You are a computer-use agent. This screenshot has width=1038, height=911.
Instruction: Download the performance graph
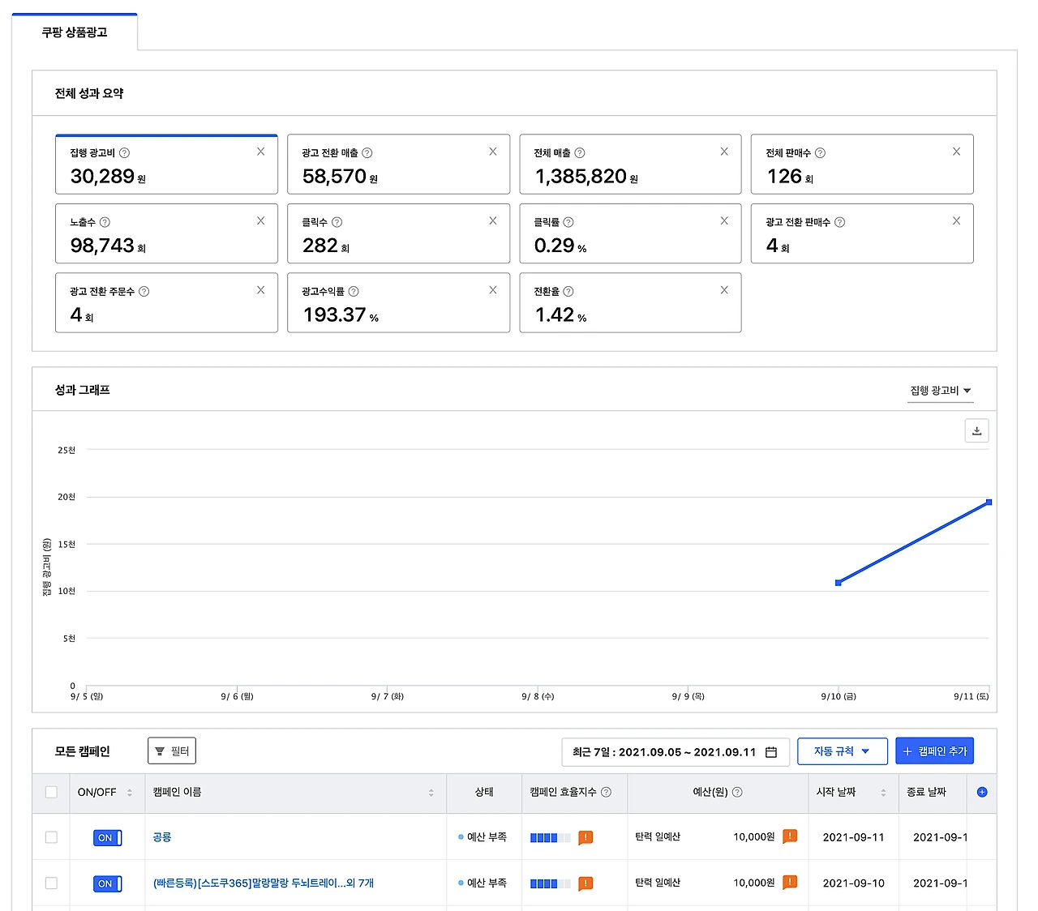[976, 430]
